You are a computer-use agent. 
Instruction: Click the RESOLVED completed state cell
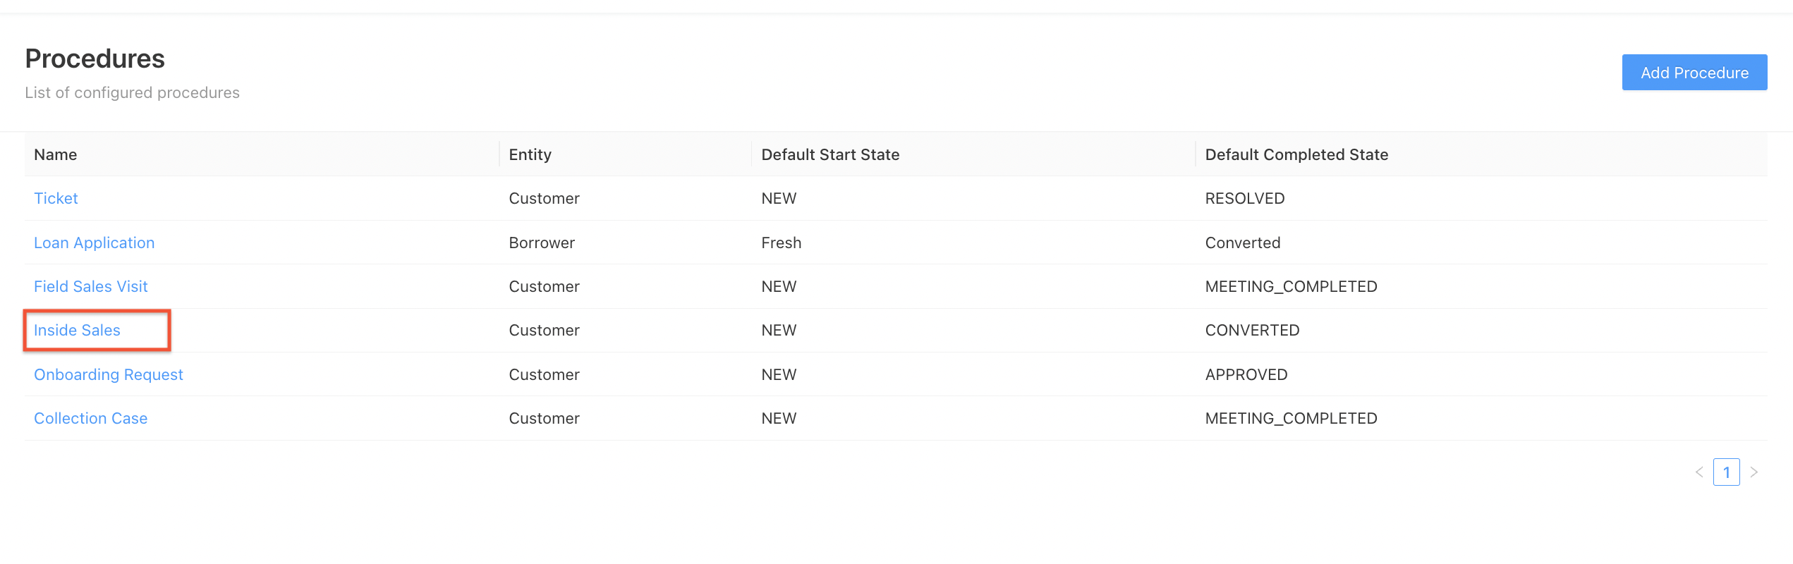[1244, 199]
